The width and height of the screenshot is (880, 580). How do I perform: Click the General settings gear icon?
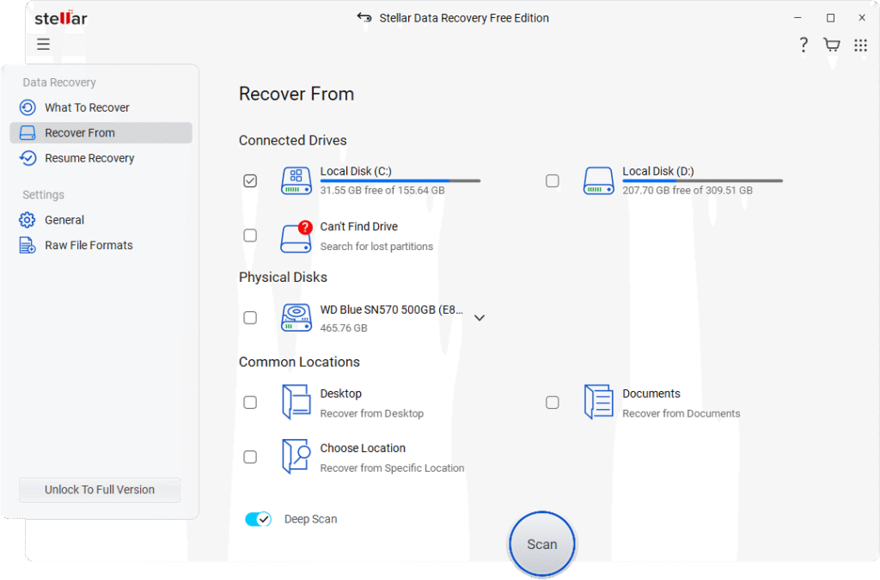pos(27,220)
